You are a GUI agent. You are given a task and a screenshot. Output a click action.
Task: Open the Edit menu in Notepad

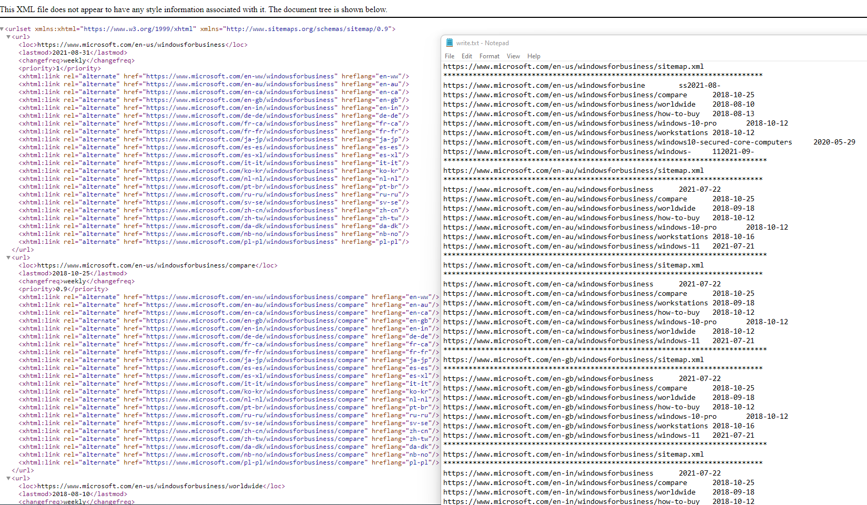tap(467, 56)
